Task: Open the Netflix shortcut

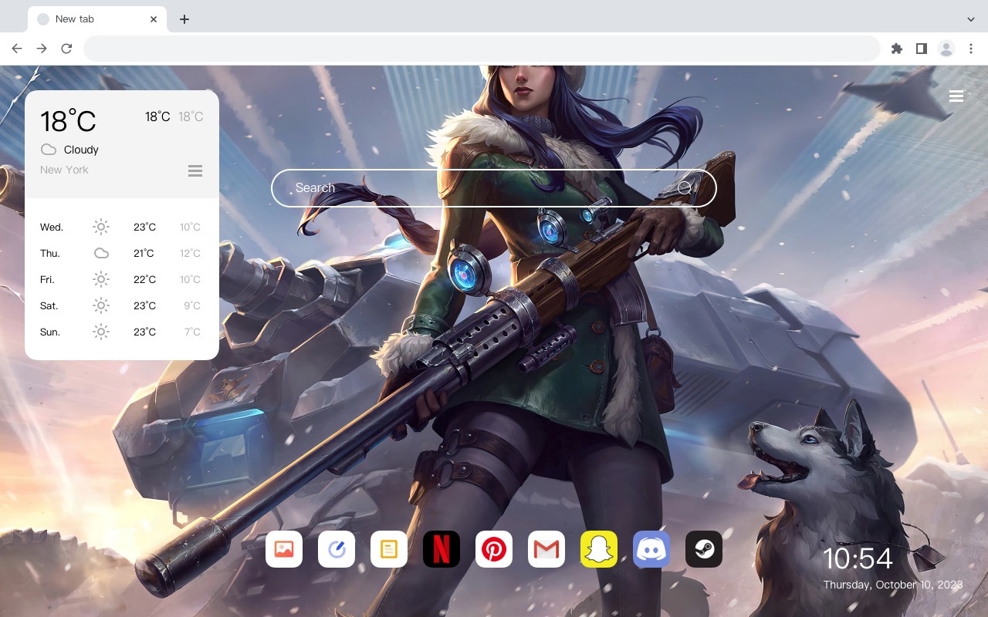Action: [442, 549]
